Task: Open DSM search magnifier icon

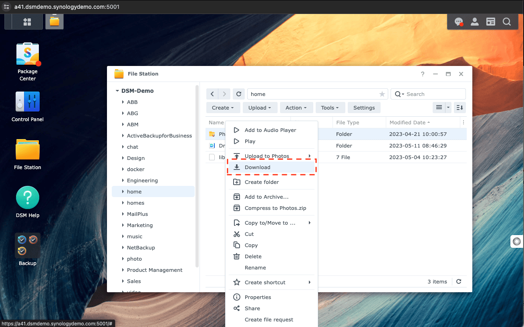Action: tap(507, 22)
